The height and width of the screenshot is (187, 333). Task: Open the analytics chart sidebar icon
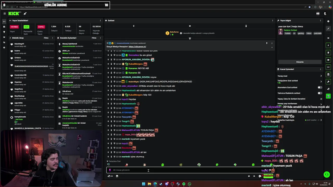point(4,27)
